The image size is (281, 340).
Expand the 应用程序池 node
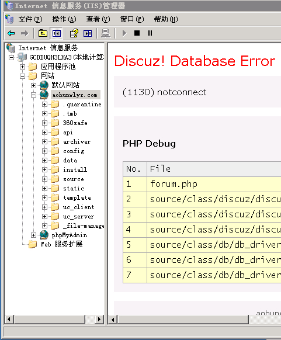coord(22,67)
